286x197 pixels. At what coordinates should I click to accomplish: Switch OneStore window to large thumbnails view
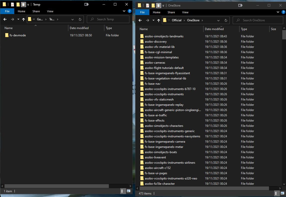coord(282,193)
